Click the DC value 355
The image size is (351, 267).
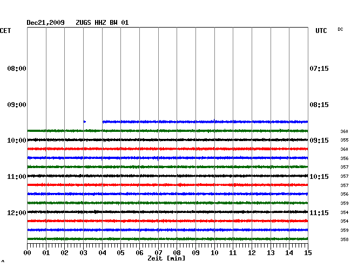click(345, 140)
